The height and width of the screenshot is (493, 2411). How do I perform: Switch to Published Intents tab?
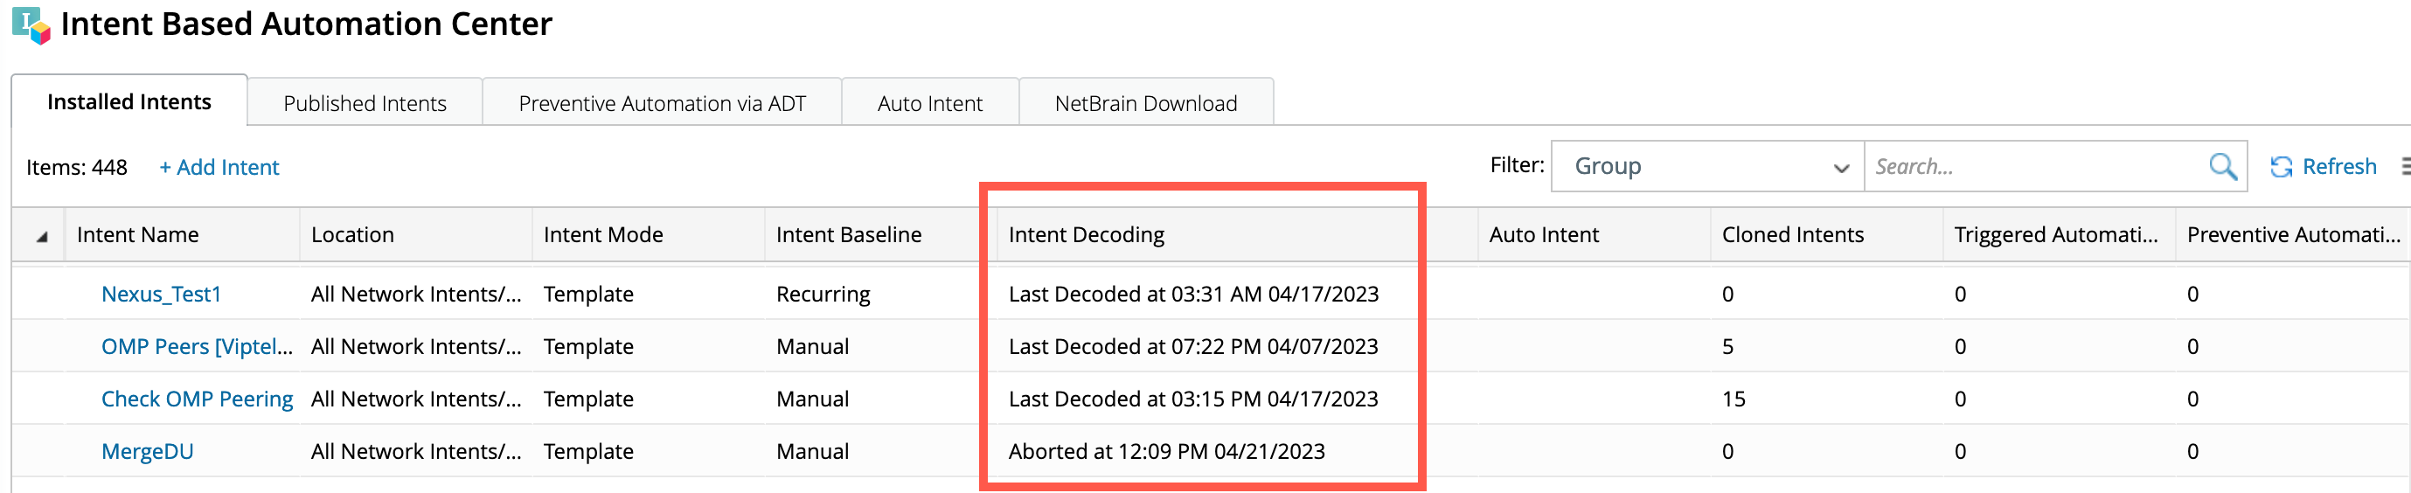pyautogui.click(x=364, y=104)
